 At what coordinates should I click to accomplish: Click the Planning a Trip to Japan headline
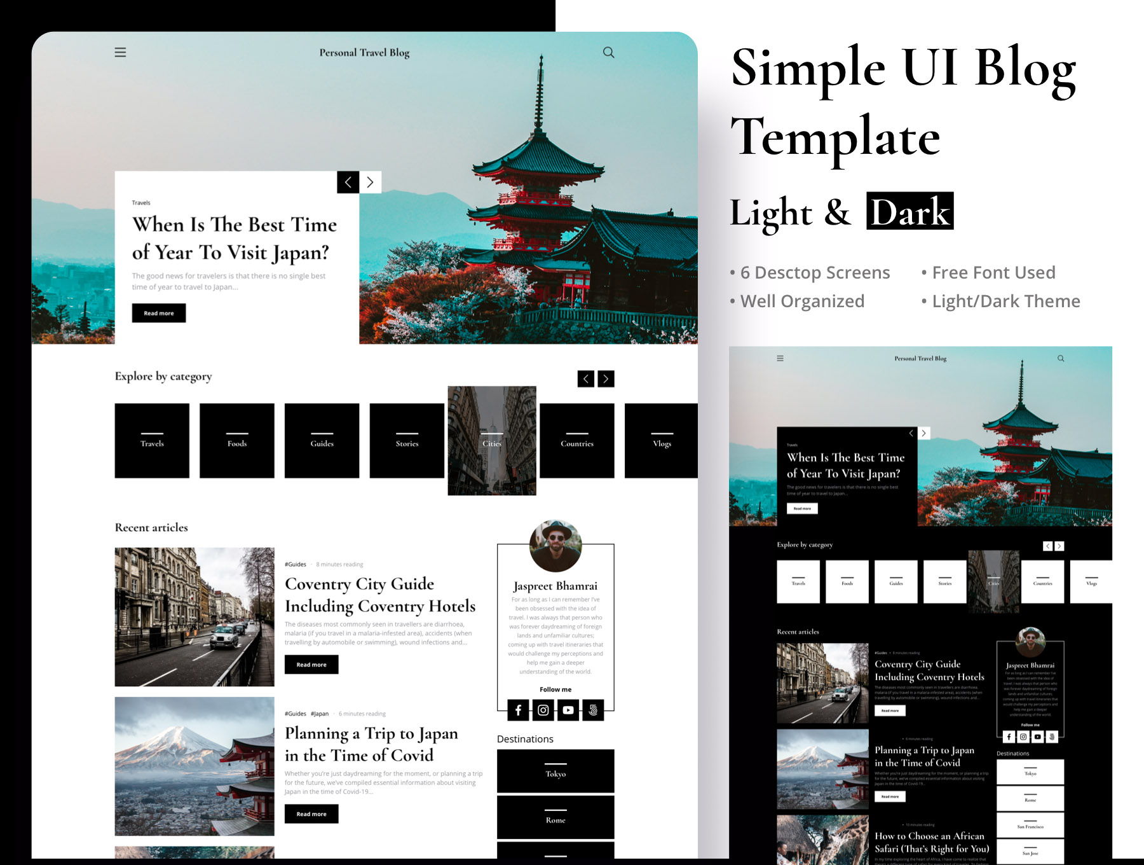click(x=371, y=744)
